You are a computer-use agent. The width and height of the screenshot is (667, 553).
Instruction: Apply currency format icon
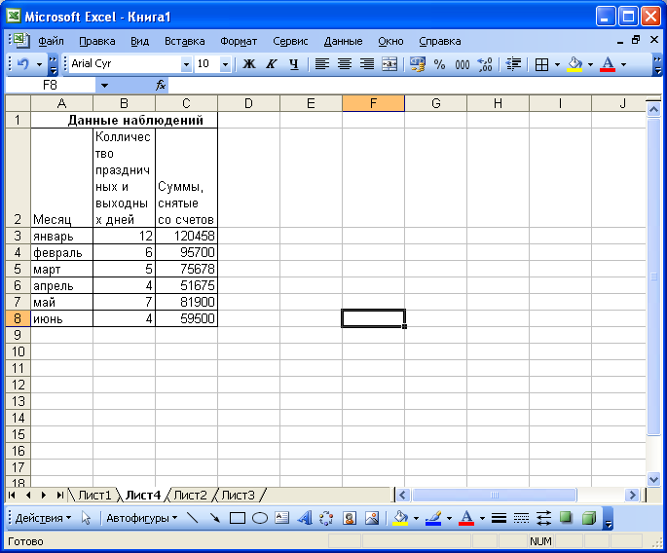pos(418,64)
